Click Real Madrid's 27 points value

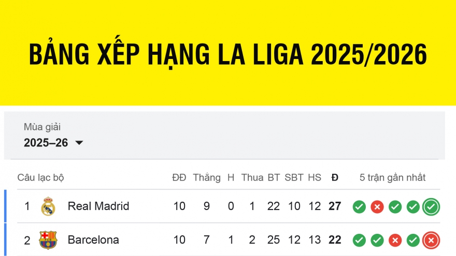(x=335, y=206)
